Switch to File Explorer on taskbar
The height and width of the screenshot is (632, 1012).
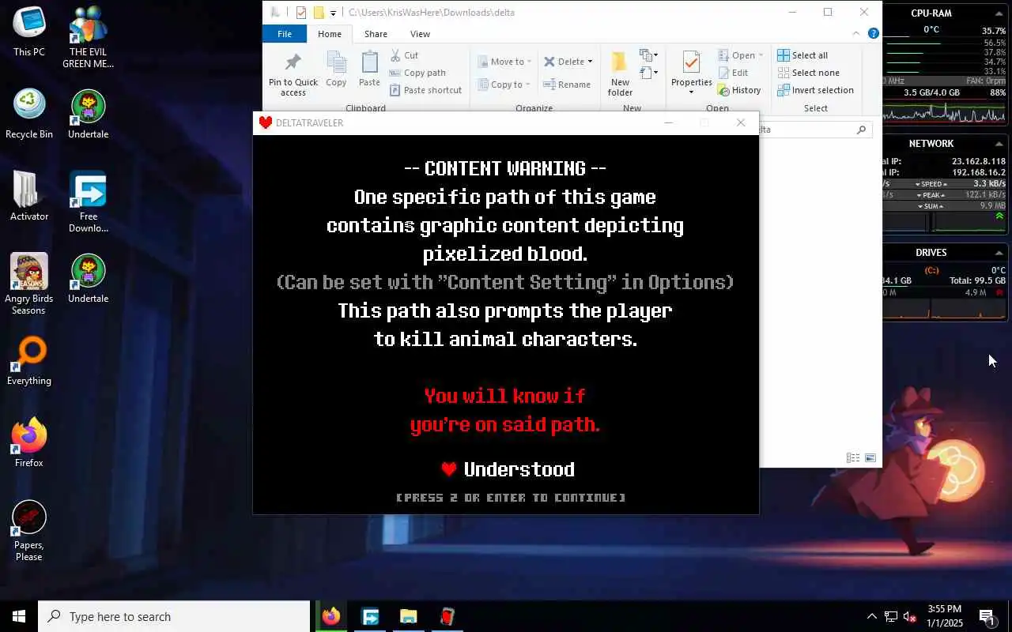[408, 617]
